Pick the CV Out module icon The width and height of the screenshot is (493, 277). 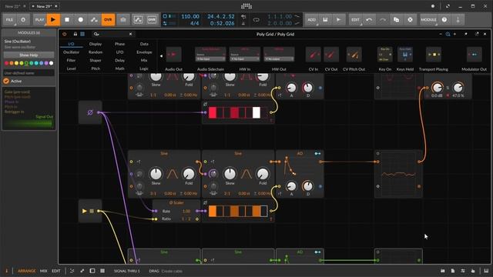pos(331,55)
